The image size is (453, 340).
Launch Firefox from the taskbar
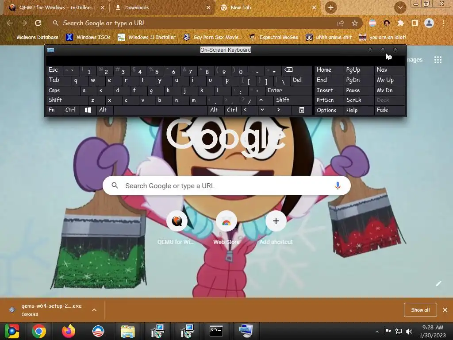[69, 331]
